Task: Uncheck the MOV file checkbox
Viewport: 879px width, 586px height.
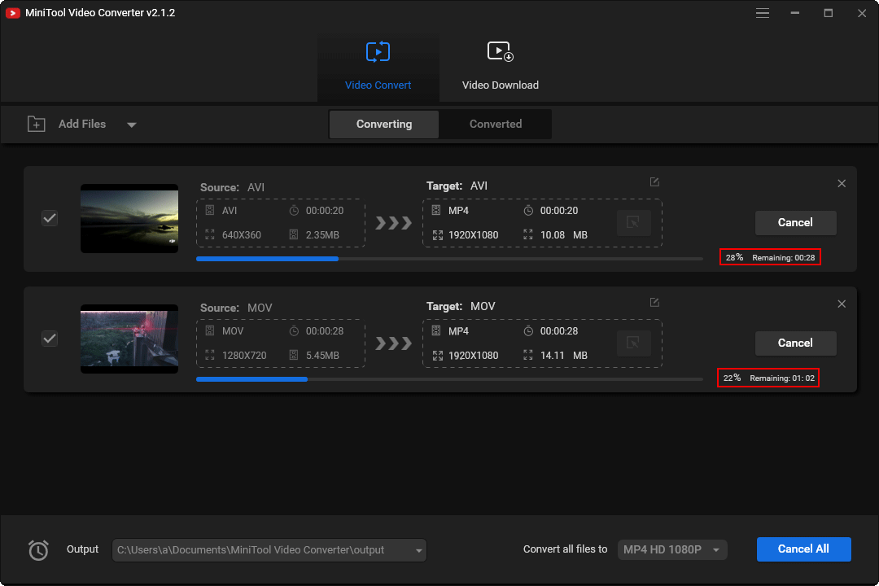Action: (x=50, y=339)
